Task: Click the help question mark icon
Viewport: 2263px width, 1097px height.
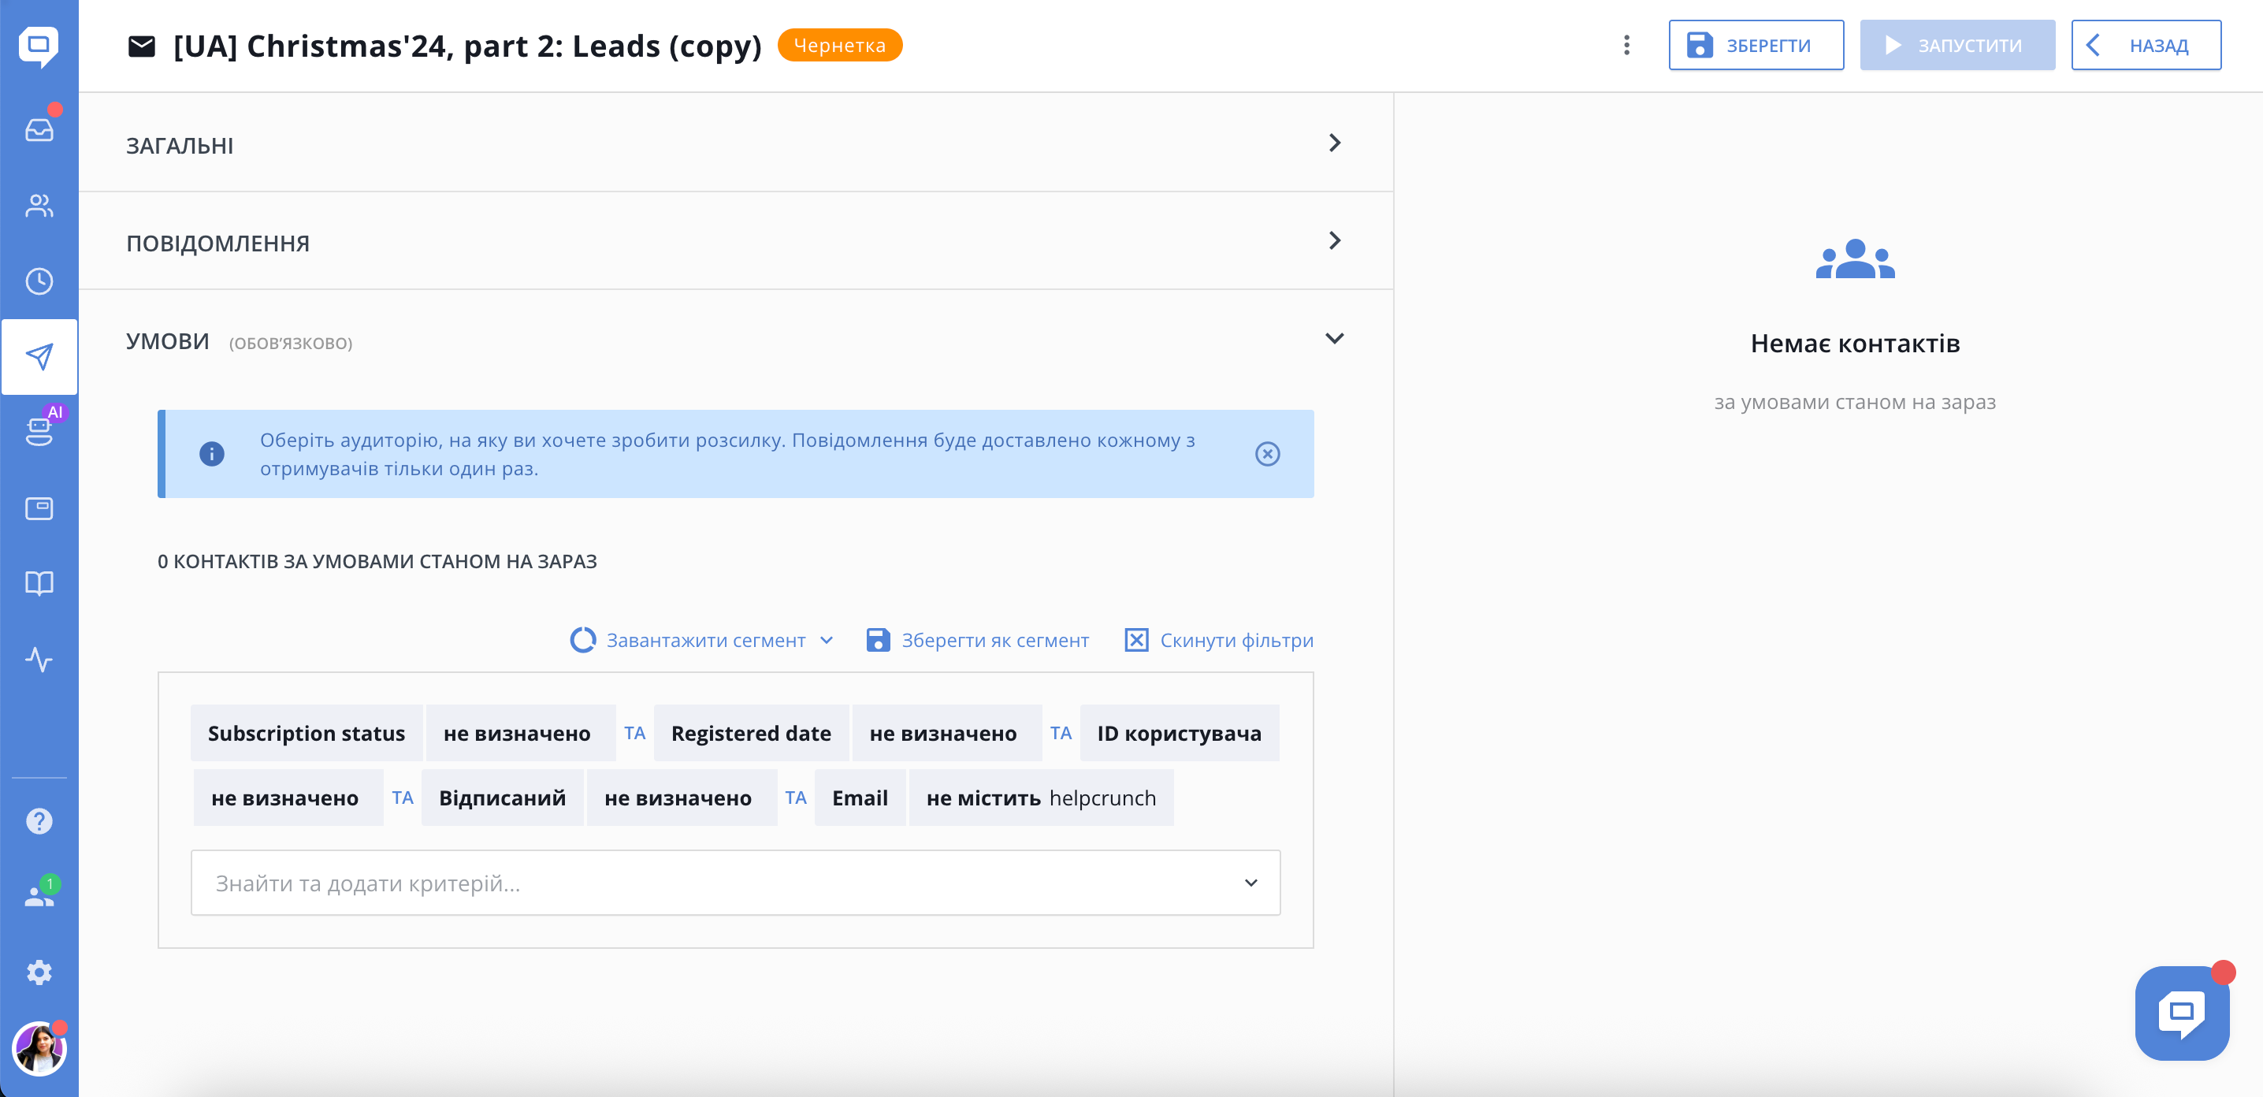Action: (x=39, y=821)
